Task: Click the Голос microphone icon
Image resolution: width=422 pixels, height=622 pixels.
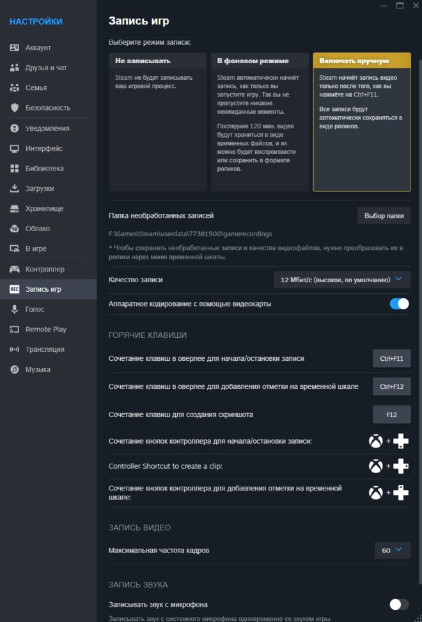Action: (14, 310)
